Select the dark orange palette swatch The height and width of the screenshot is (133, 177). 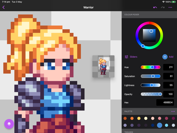pos(125,118)
